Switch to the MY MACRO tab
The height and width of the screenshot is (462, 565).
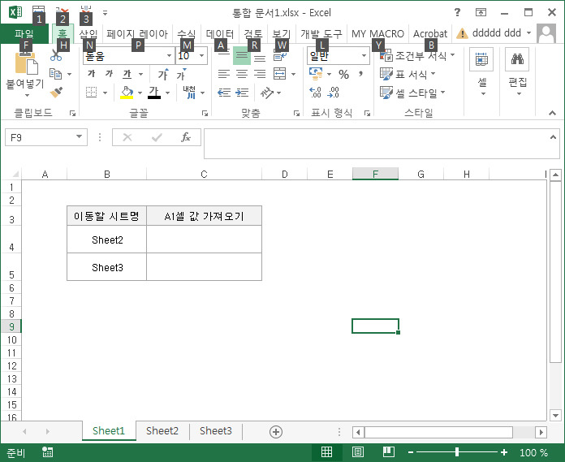point(377,34)
